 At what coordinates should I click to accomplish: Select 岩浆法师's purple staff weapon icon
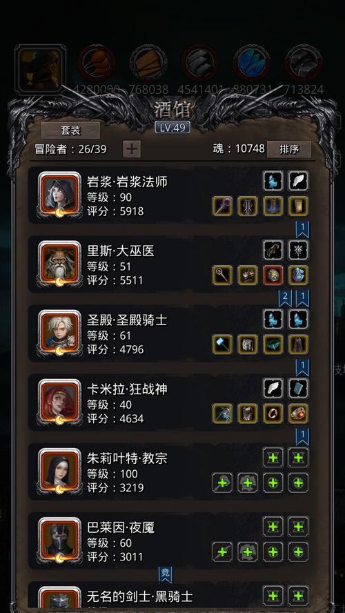222,206
